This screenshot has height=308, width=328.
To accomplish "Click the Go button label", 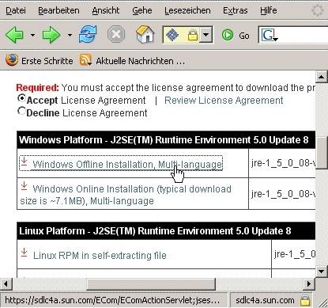I will (x=244, y=36).
